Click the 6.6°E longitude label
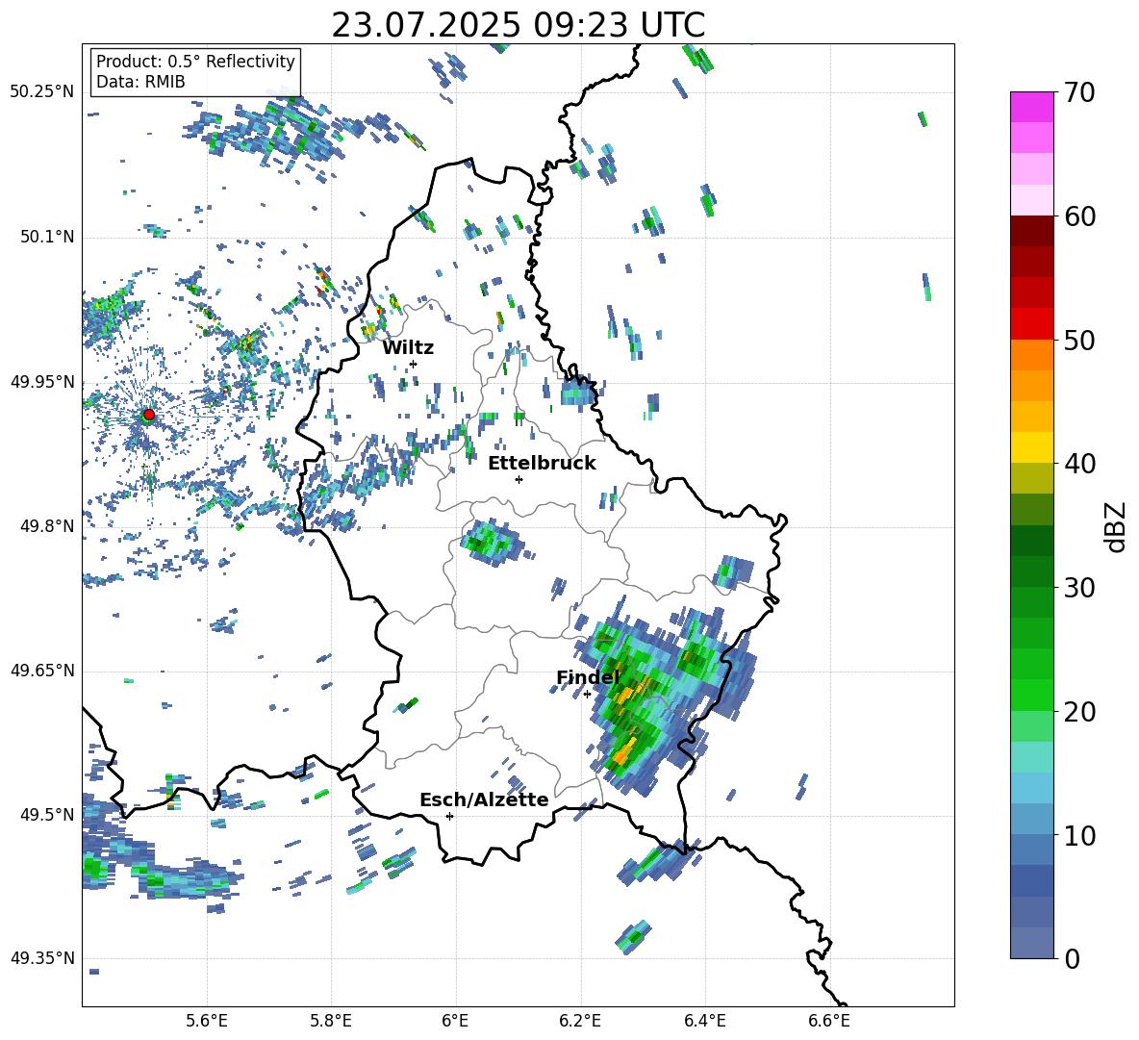This screenshot has width=1139, height=1040. pyautogui.click(x=829, y=1022)
